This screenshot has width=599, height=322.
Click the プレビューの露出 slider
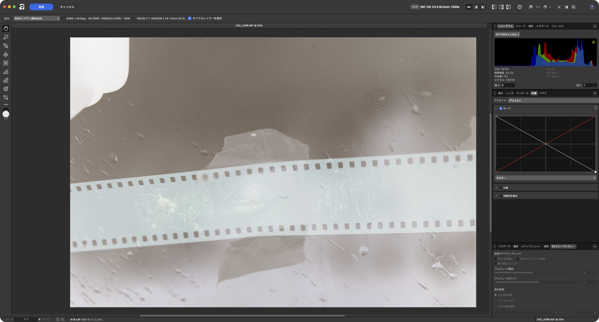pos(532,273)
